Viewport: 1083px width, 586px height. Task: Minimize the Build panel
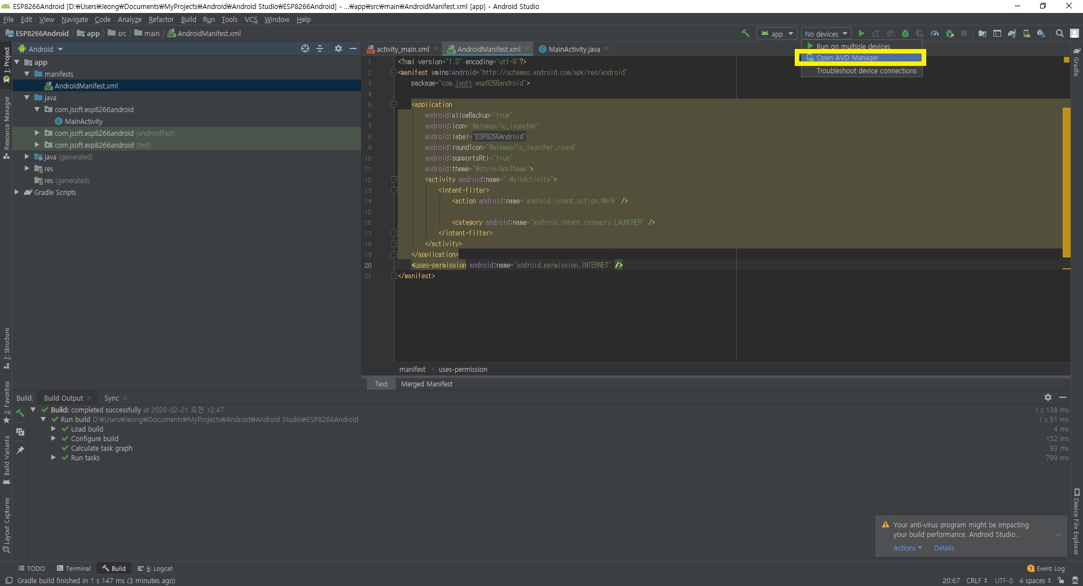click(1063, 397)
